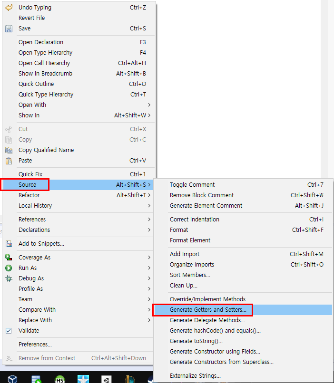334x383 pixels.
Task: Choose Override/Implement Methods...
Action: pos(243,299)
